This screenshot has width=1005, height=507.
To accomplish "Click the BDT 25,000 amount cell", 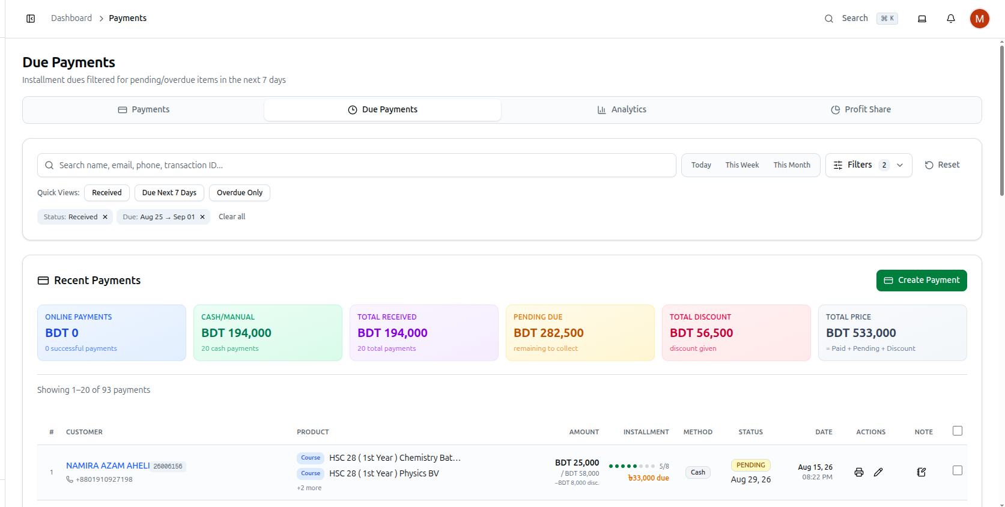I will (x=577, y=463).
